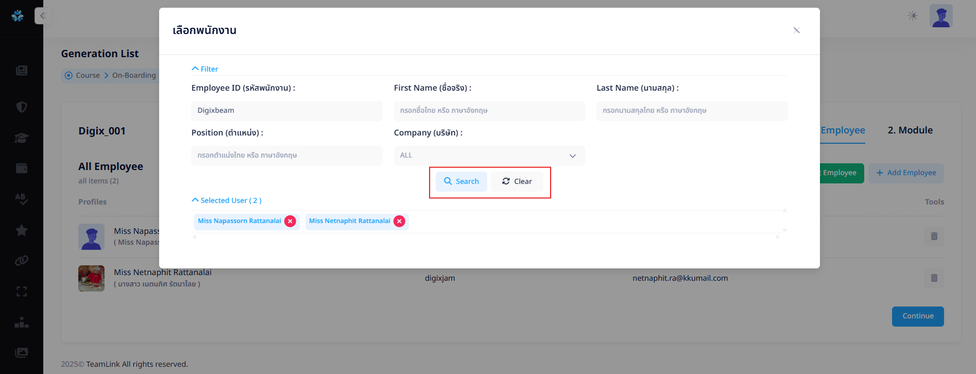
Task: Collapse the sidebar with double-chevron icon
Action: coord(43,16)
